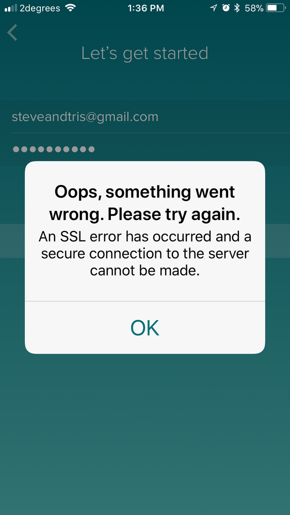
Task: Tap the "Let's get started" heading
Action: (144, 53)
